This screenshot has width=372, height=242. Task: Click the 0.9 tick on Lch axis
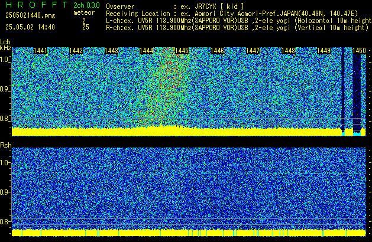(5, 89)
